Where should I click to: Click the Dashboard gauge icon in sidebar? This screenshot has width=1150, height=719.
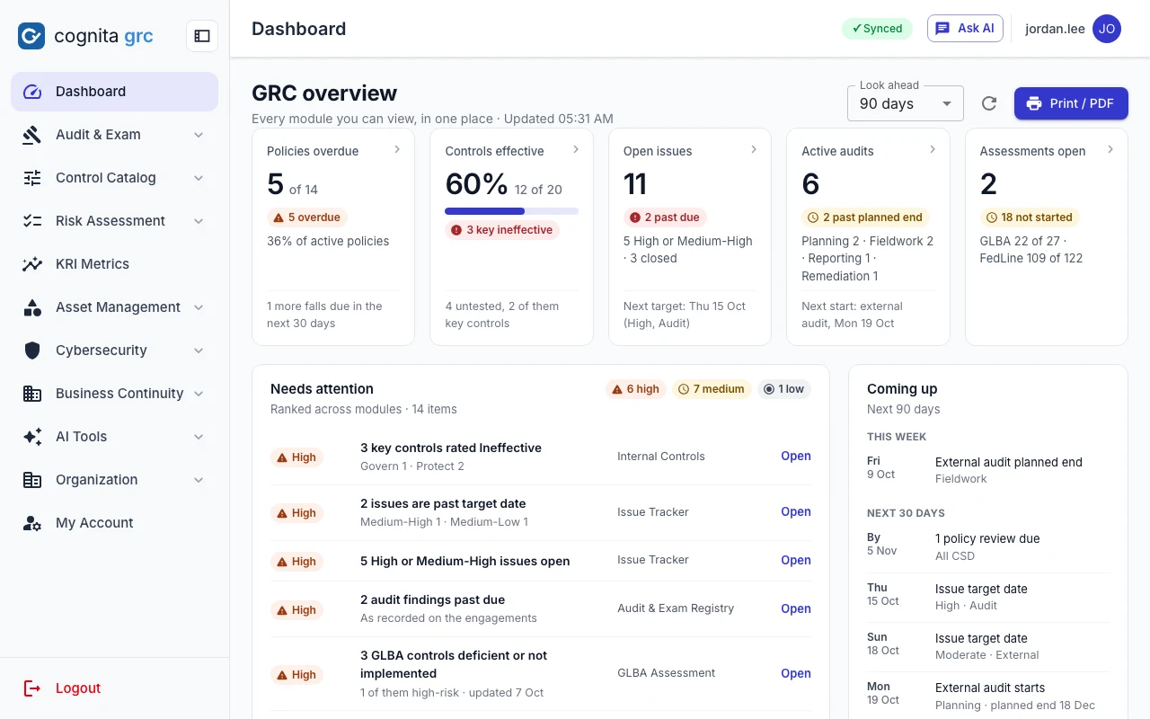point(32,92)
